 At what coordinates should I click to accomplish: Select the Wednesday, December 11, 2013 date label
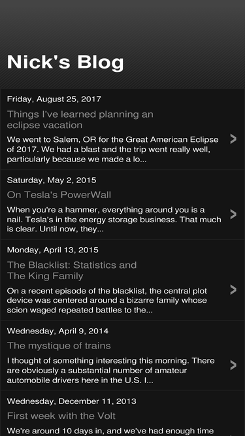72,401
